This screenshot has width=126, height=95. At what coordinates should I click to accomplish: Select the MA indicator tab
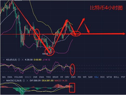[x=4, y=77]
